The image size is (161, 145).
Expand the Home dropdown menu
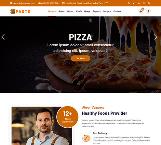52,11
